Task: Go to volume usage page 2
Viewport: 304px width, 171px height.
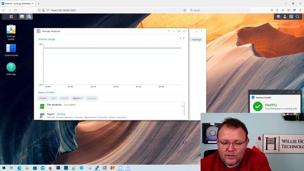Action: pyautogui.click(x=184, y=38)
